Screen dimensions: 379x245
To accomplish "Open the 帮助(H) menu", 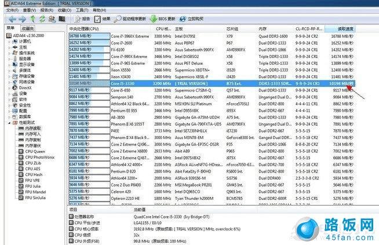I will click(x=99, y=10).
